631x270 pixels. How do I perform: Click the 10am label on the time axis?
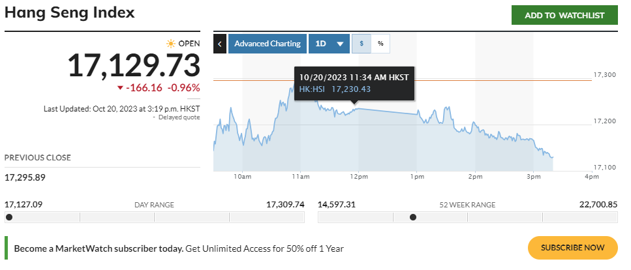point(242,177)
